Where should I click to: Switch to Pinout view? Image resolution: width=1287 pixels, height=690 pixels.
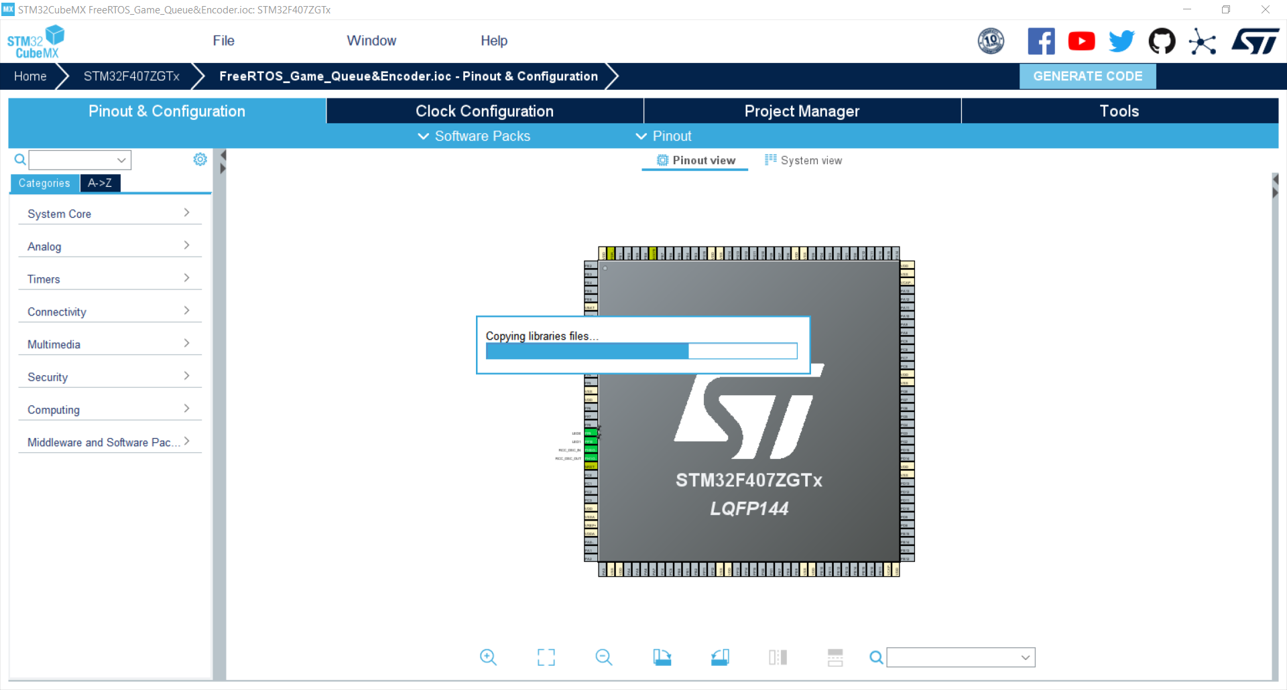click(694, 160)
